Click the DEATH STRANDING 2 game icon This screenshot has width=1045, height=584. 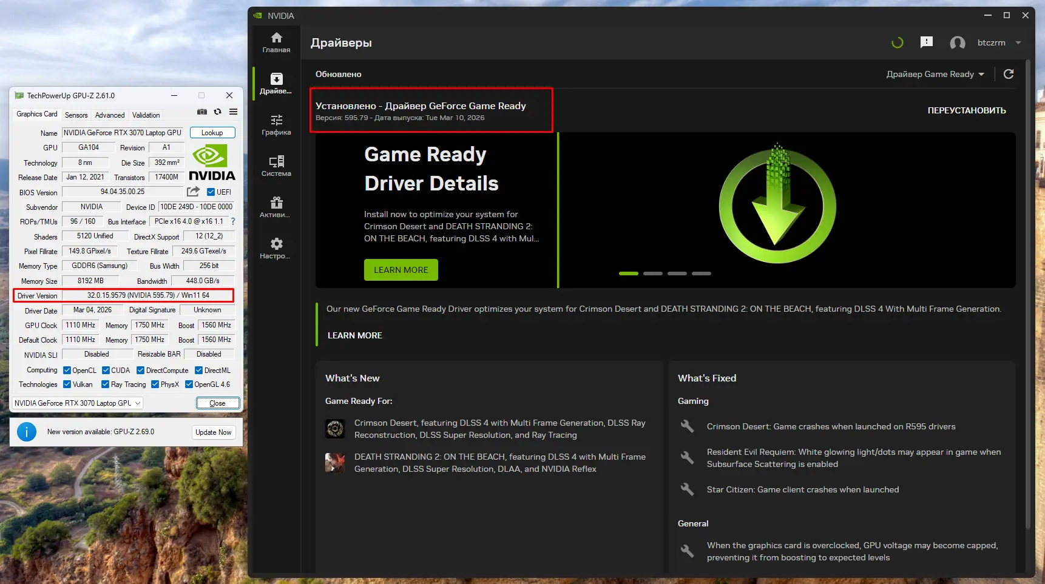point(335,463)
